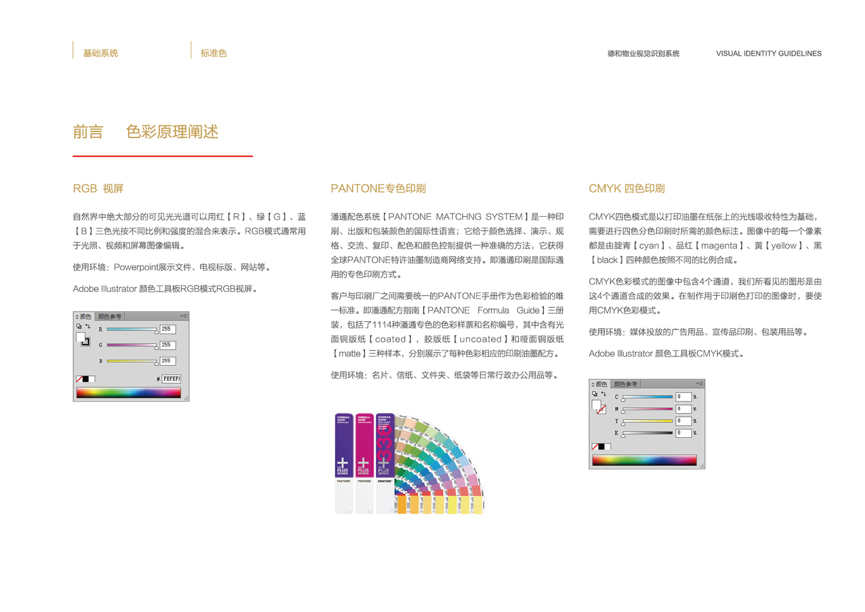Viewport: 865px width, 612px height.
Task: Click the G slider in RGB panel
Action: click(x=133, y=346)
